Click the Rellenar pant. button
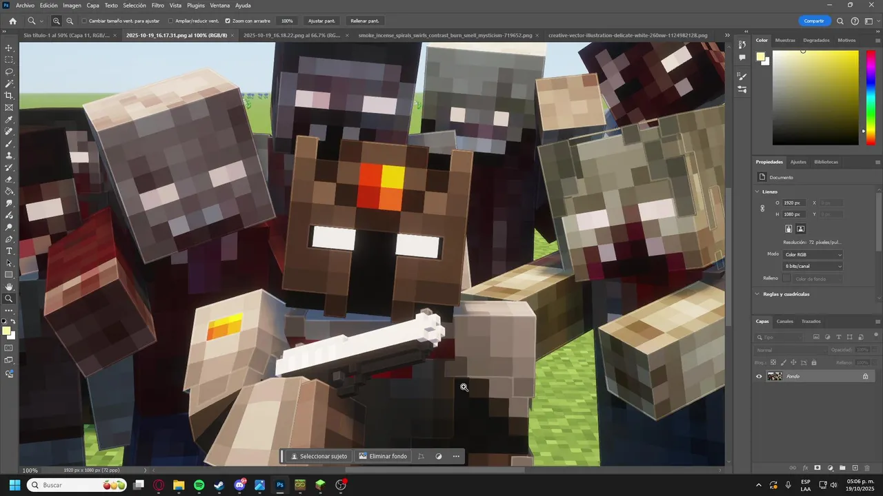The width and height of the screenshot is (883, 496). (x=364, y=21)
